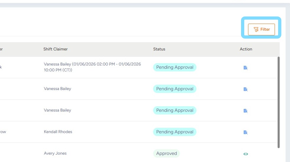View Avery Jones approved request details
Image resolution: width=290 pixels, height=162 pixels.
(x=245, y=154)
